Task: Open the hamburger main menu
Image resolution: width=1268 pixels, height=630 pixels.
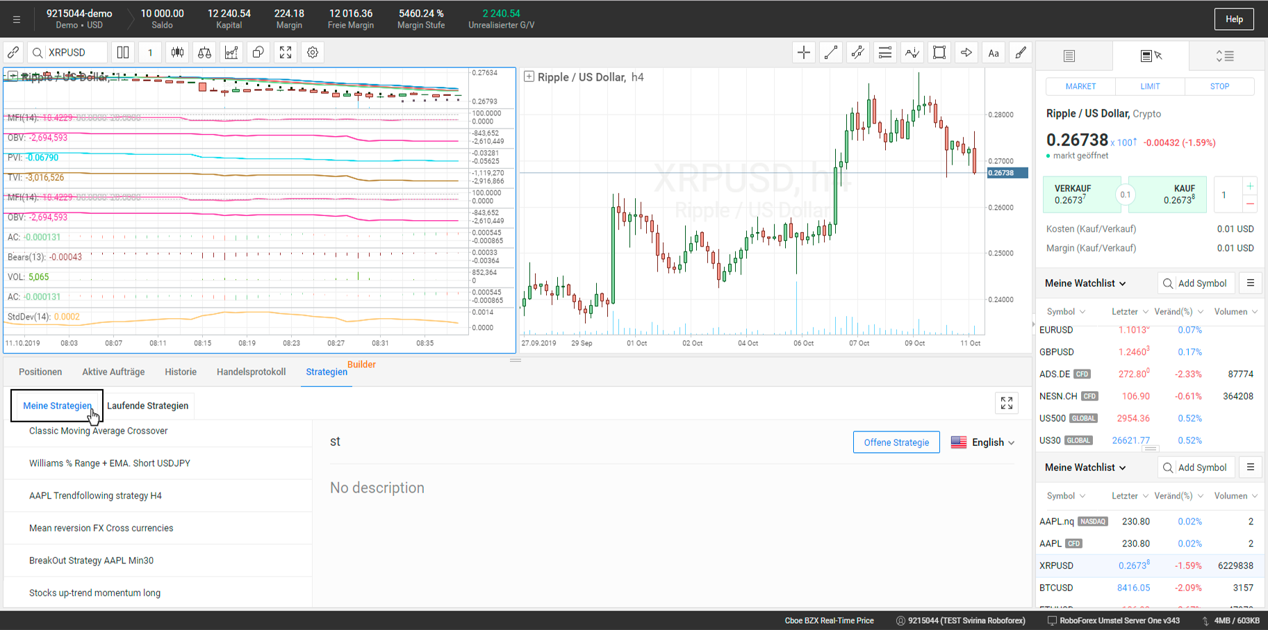Action: (x=17, y=19)
